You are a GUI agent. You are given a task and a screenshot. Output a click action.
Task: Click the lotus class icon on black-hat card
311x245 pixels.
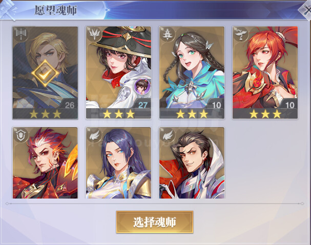(94, 34)
